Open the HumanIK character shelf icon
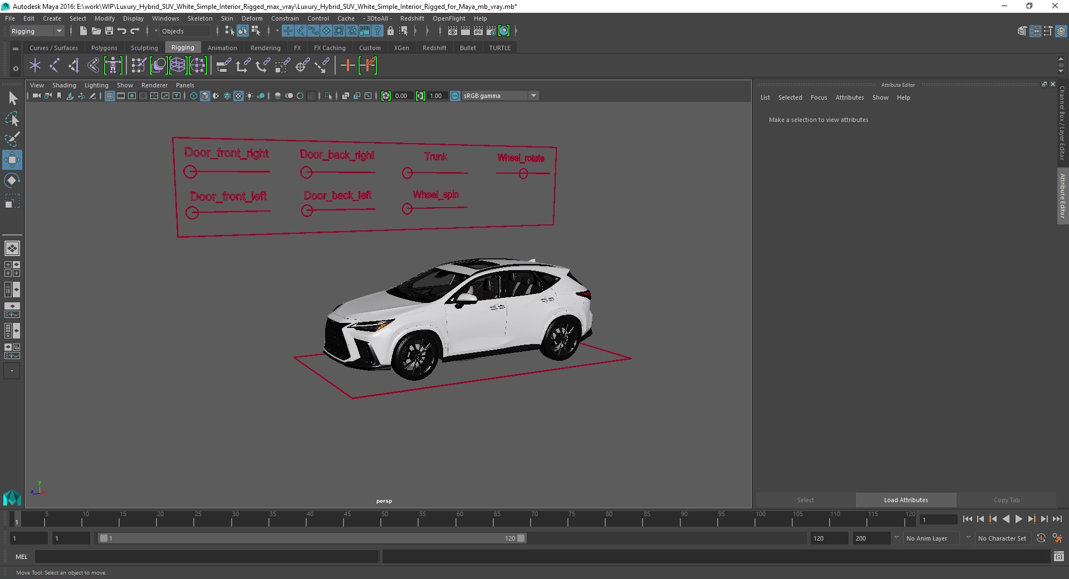The height and width of the screenshot is (579, 1069). click(113, 66)
